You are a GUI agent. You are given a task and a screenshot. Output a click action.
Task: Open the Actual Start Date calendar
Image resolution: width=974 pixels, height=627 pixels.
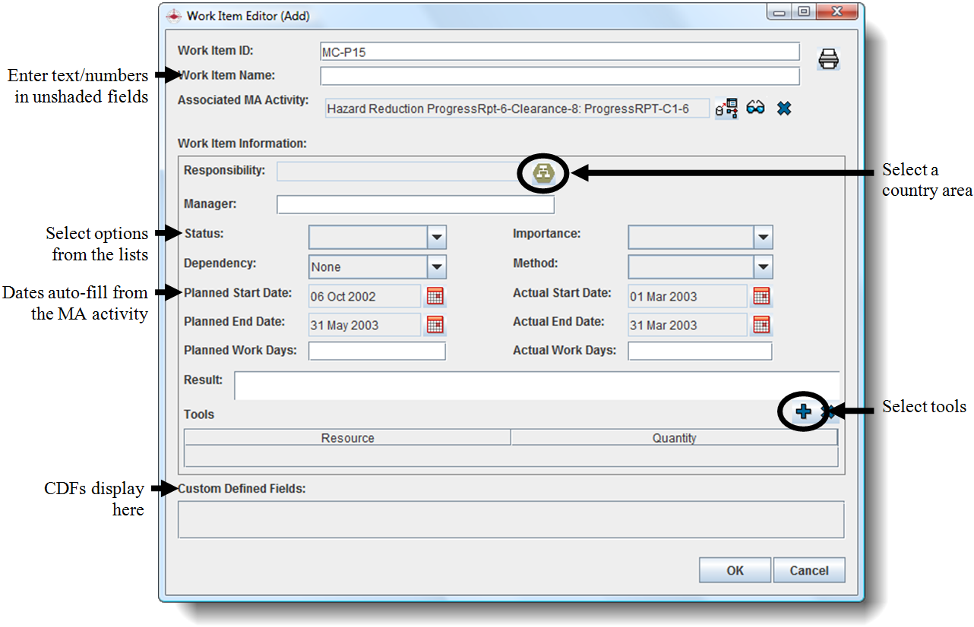[x=761, y=296]
